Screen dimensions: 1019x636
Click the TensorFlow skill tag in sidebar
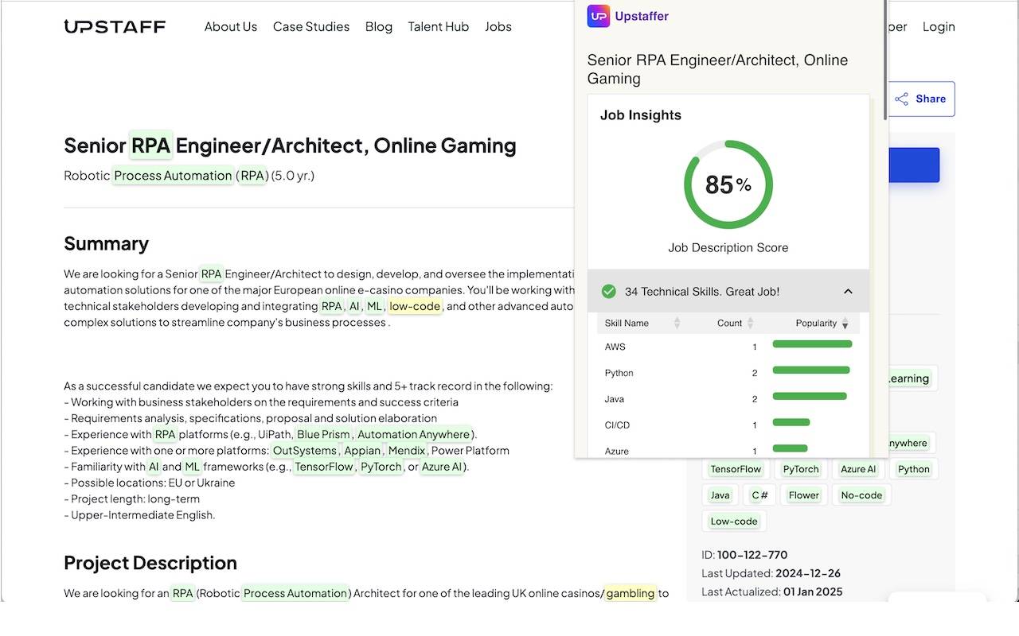(736, 469)
